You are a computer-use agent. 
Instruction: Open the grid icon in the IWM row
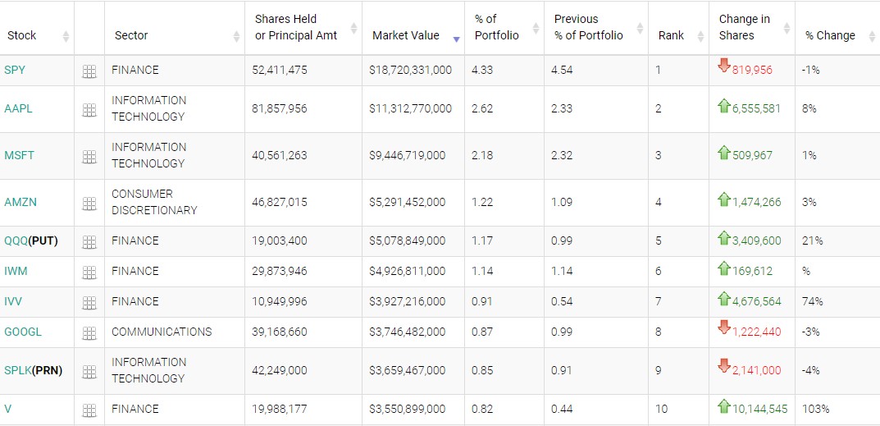click(89, 273)
